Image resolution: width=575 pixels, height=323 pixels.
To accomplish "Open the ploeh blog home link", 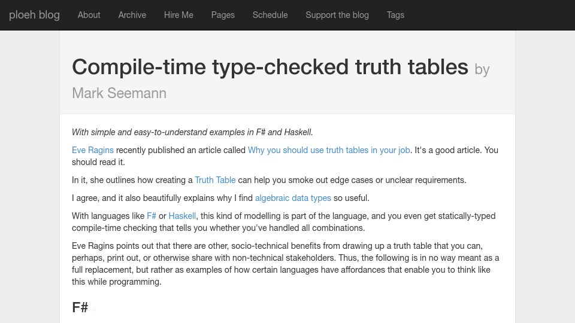I will [x=34, y=15].
